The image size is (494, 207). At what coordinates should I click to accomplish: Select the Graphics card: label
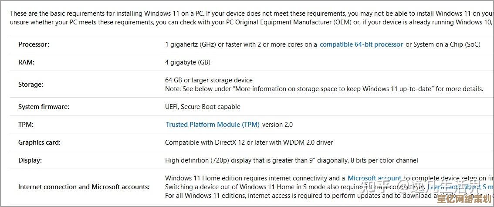(x=39, y=143)
